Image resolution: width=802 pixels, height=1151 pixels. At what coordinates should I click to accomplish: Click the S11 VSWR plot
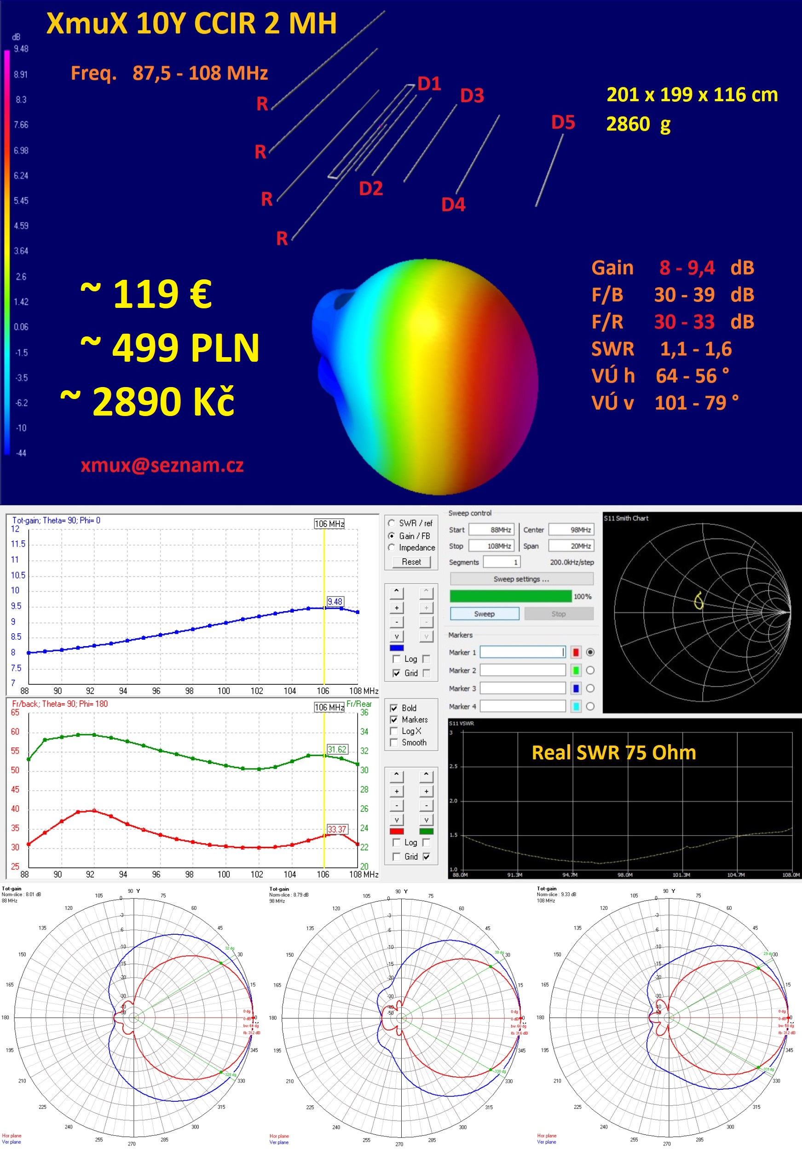(x=624, y=798)
